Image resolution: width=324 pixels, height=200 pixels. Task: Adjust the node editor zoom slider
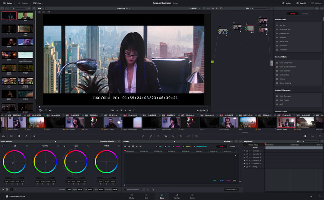pos(260,8)
